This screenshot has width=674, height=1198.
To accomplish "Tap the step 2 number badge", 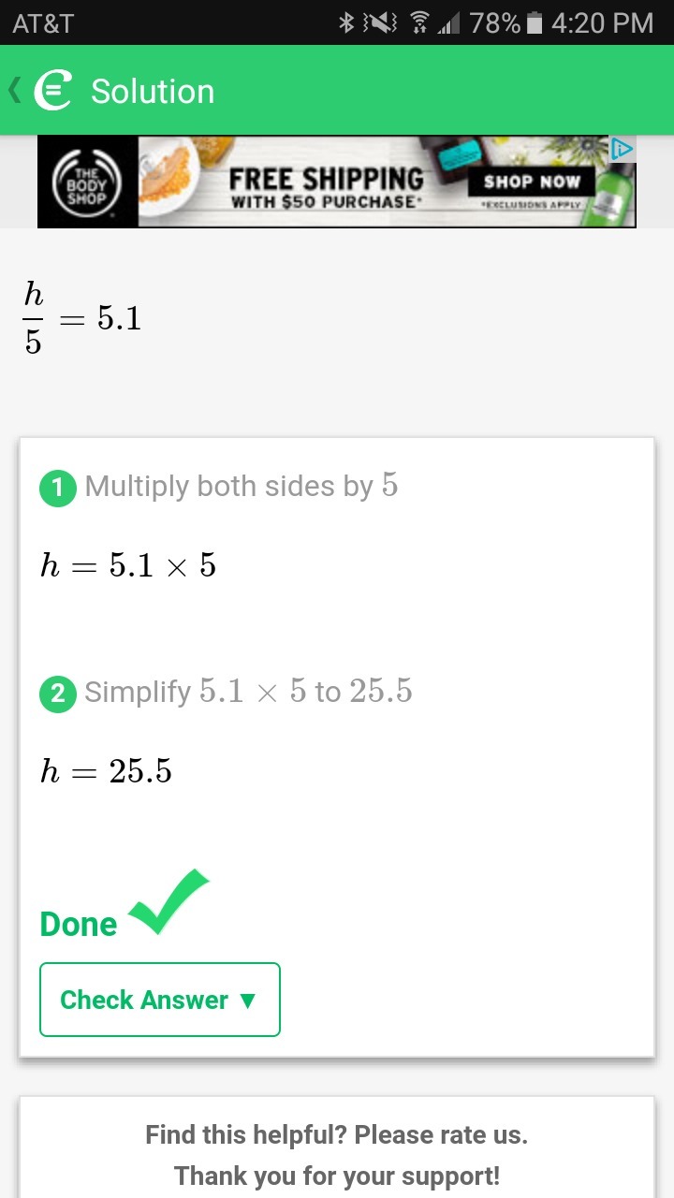I will click(58, 694).
